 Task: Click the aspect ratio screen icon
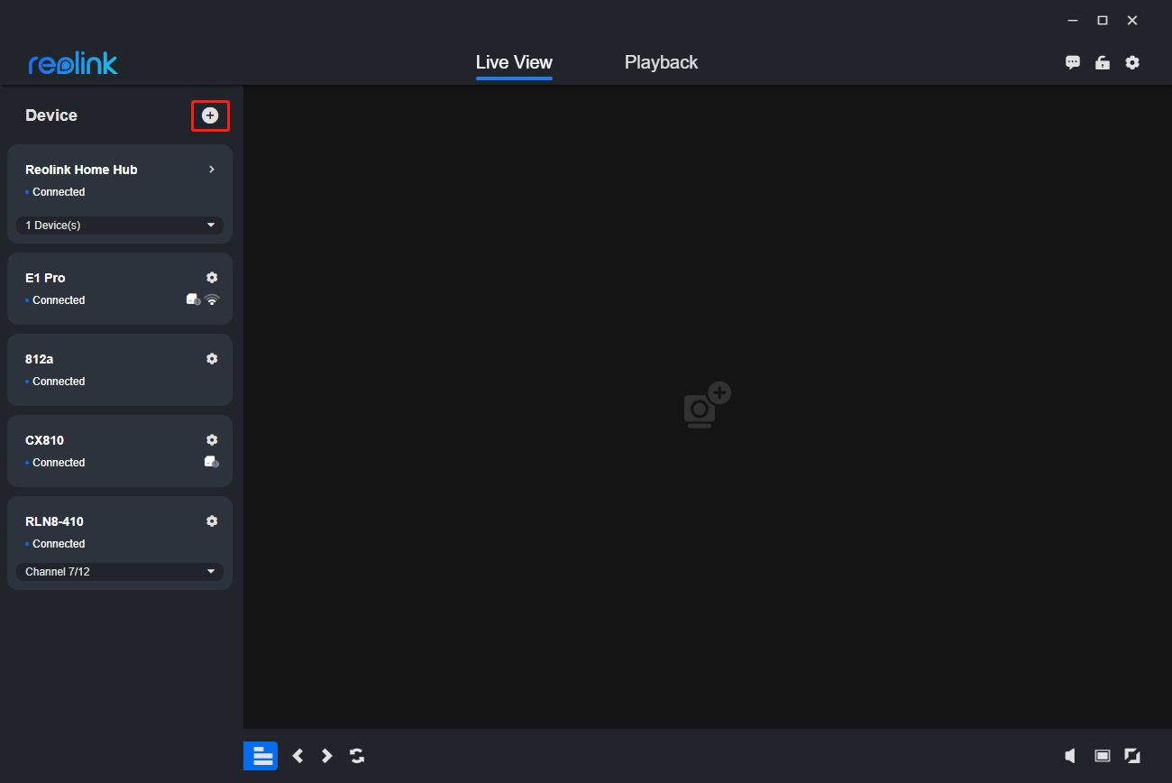pos(1102,756)
